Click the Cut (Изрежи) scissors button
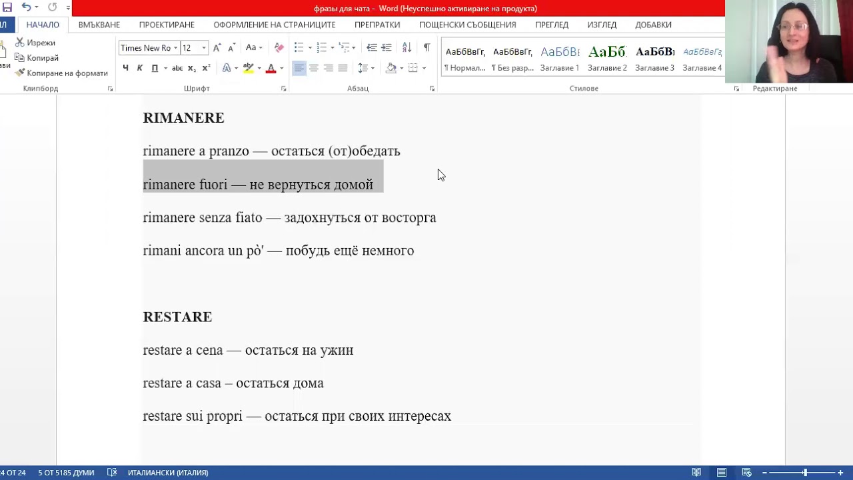 (35, 43)
